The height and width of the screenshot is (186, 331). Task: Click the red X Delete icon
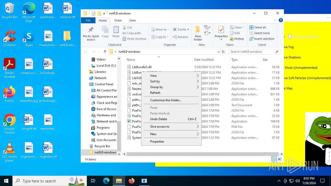click(175, 29)
